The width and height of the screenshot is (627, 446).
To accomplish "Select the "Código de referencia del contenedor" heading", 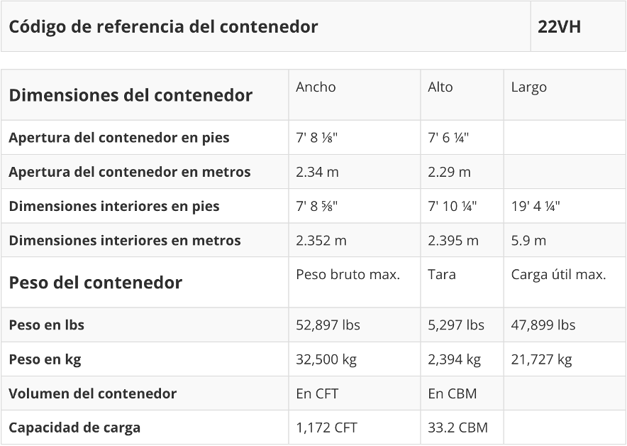I will coord(163,27).
